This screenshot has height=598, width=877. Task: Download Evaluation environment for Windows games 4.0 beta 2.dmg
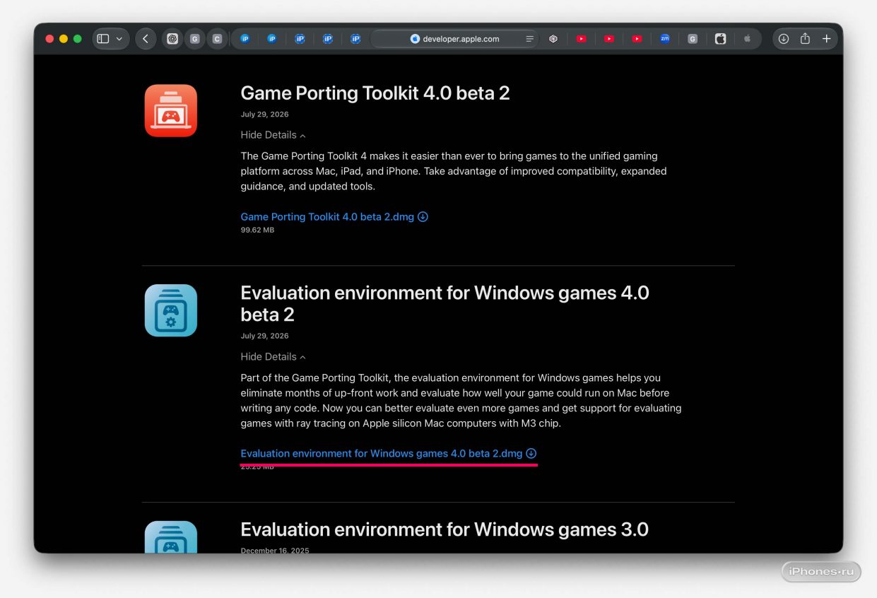pyautogui.click(x=381, y=454)
